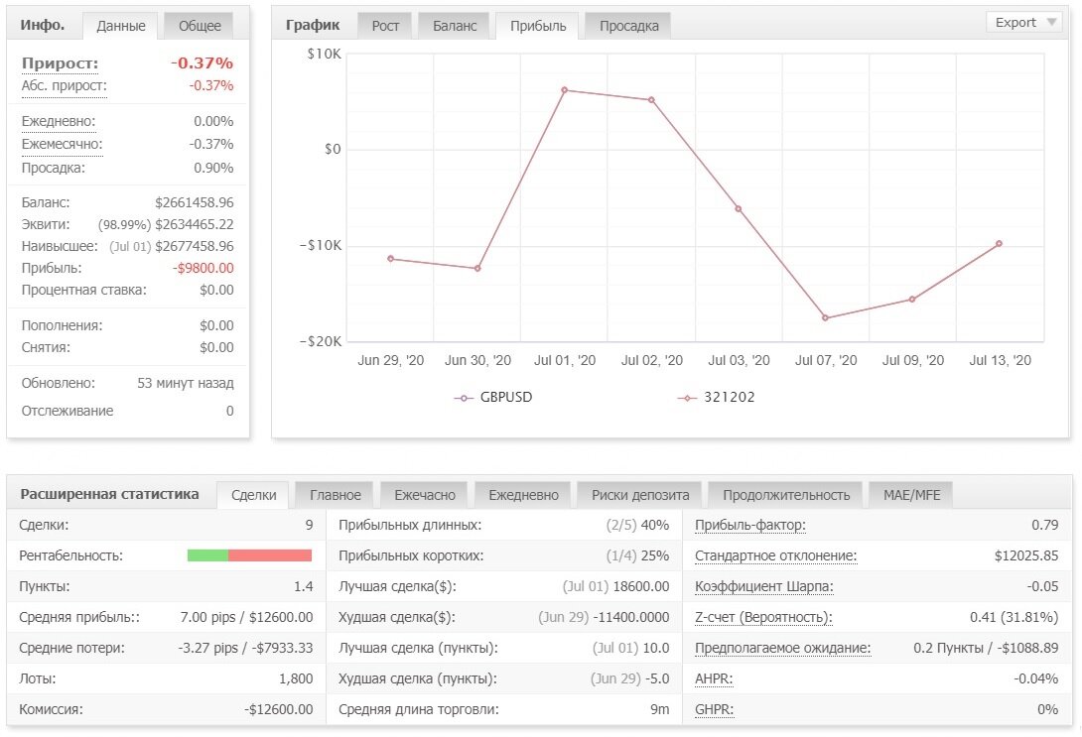Select the Прибыль chart tab
The image size is (1082, 737).
[538, 26]
